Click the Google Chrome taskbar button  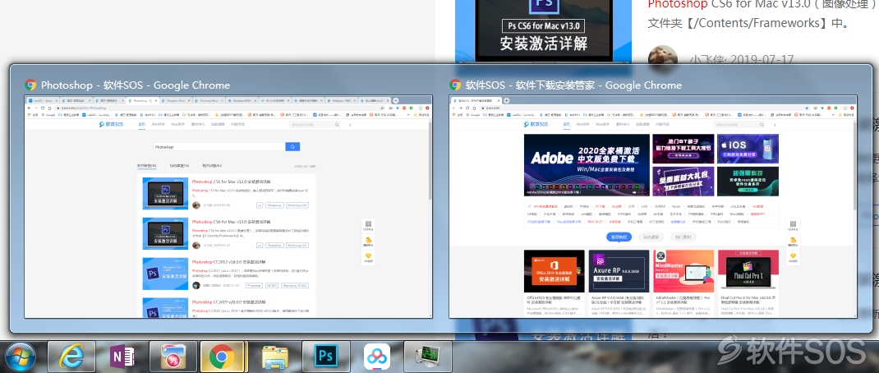pyautogui.click(x=222, y=357)
